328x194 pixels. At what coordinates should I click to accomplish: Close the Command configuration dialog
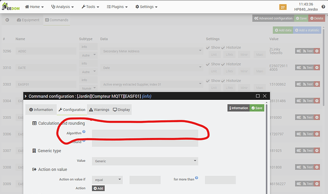pyautogui.click(x=265, y=96)
